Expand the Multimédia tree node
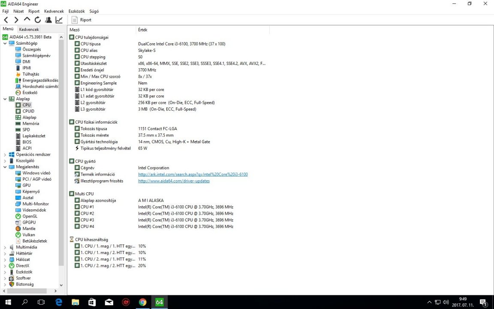494x309 pixels. click(5, 247)
